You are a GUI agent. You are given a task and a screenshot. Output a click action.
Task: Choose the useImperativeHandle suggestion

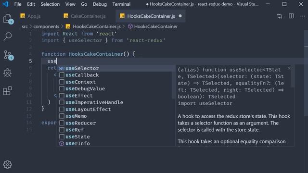coord(116,102)
